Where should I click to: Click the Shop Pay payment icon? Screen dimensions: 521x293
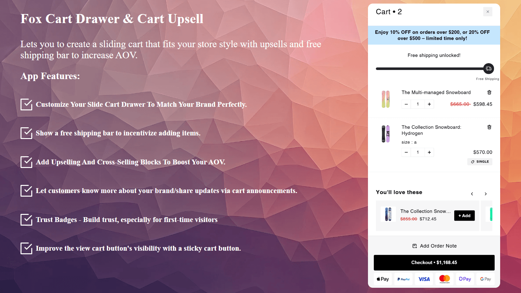[x=465, y=279]
